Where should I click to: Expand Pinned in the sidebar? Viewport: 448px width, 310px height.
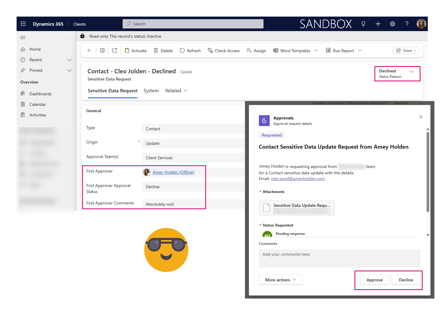point(69,70)
